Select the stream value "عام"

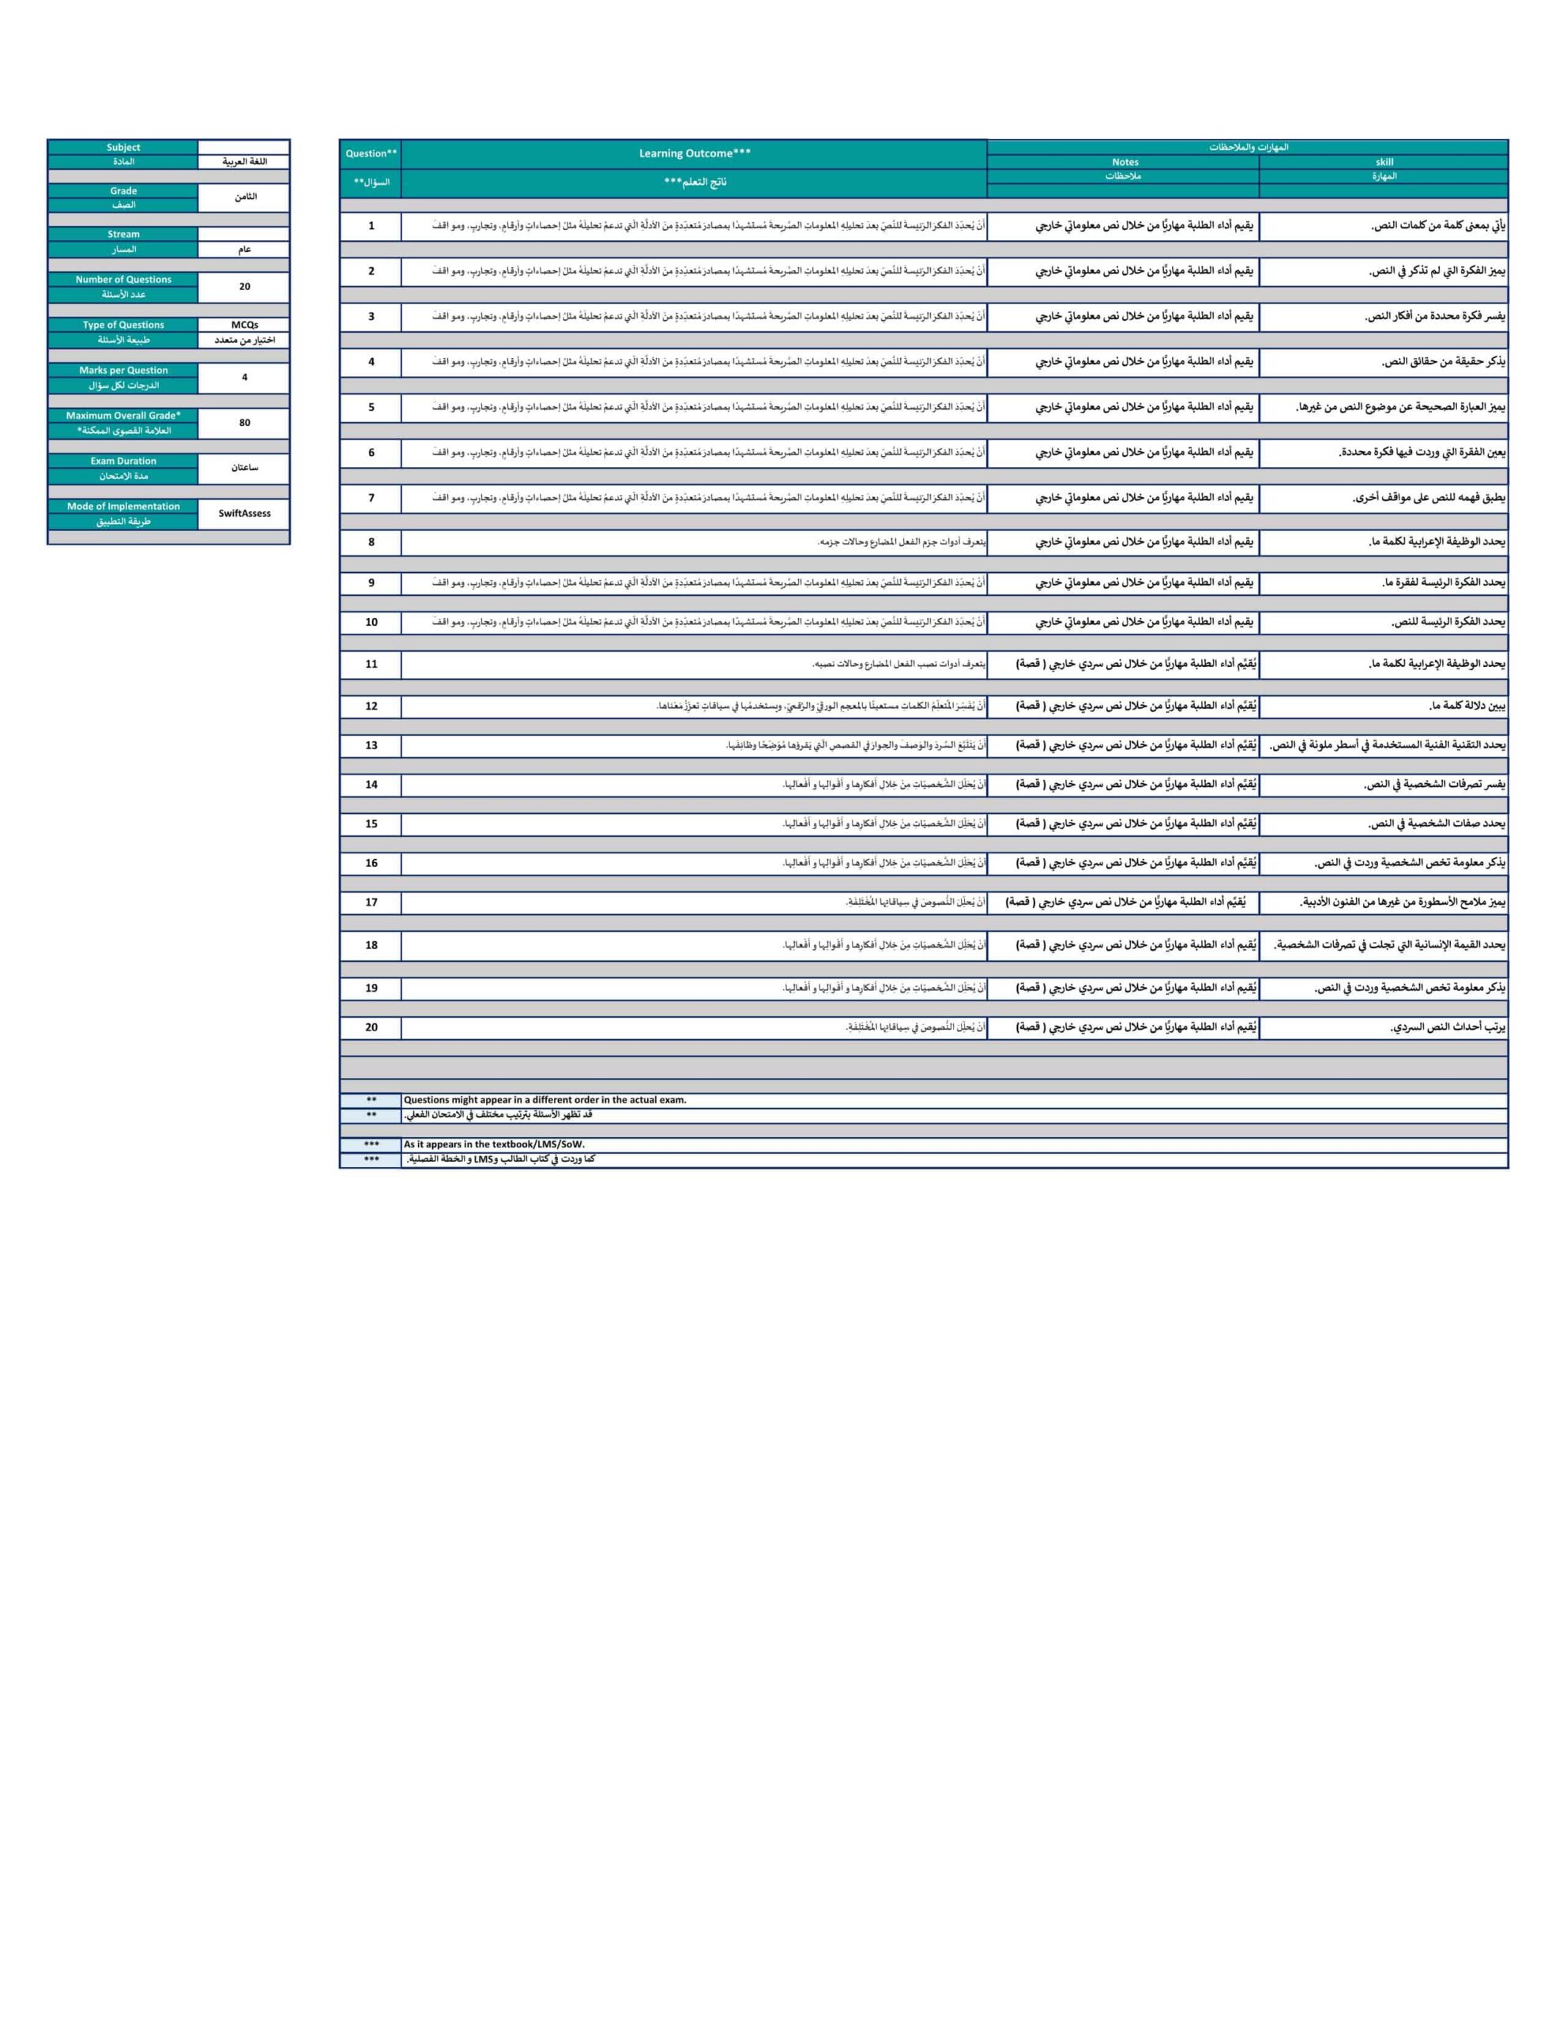coord(245,249)
